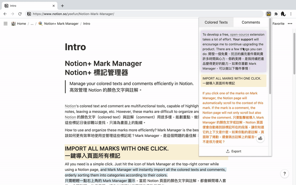The height and width of the screenshot is (185, 296).
Task: Click the address bar URL field
Action: 144,14
